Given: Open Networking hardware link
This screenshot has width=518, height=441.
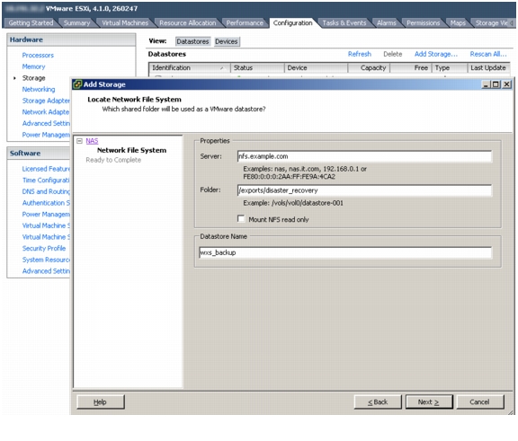Looking at the screenshot, I should point(39,90).
